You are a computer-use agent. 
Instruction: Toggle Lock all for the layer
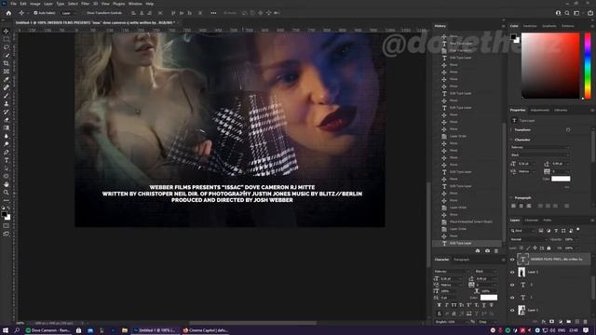549,248
